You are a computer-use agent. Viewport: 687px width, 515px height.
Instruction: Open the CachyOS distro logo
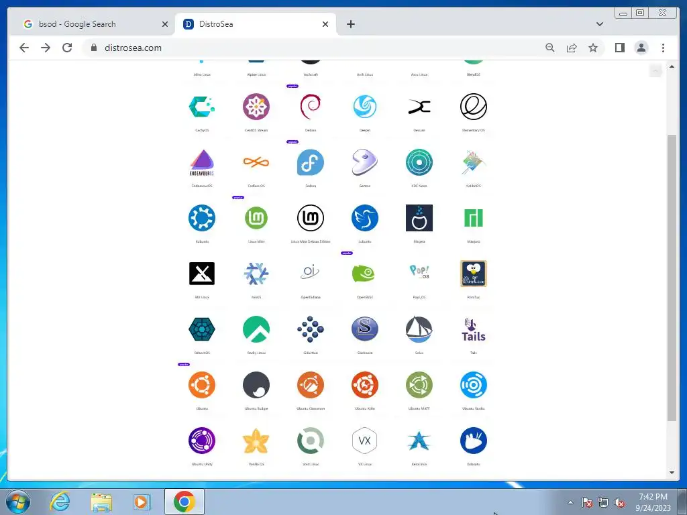click(202, 107)
